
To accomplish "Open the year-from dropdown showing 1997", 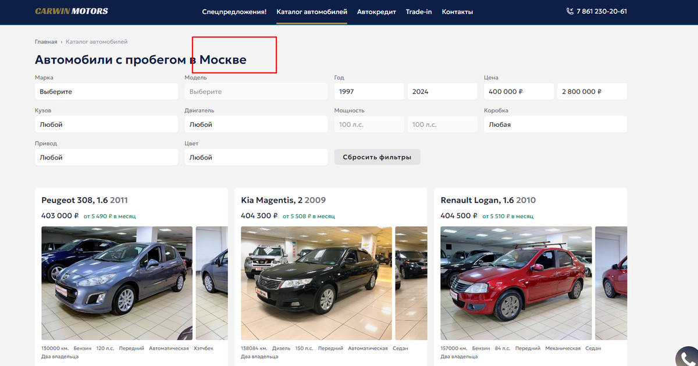I will pos(369,91).
